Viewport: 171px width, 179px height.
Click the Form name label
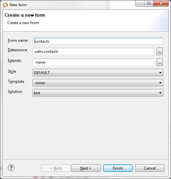tap(18, 40)
